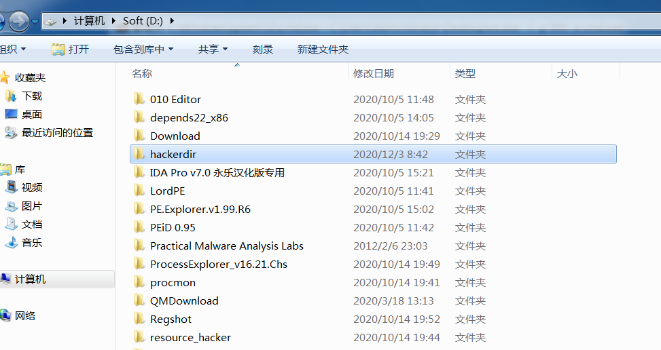
Task: Click the 图片 library icon
Action: (x=12, y=206)
